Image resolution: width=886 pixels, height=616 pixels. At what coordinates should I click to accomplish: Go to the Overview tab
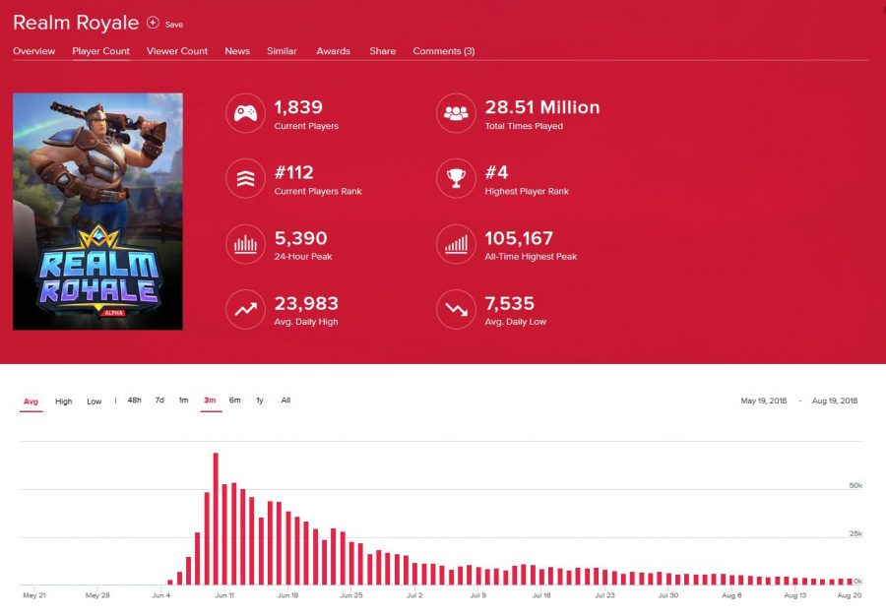33,51
